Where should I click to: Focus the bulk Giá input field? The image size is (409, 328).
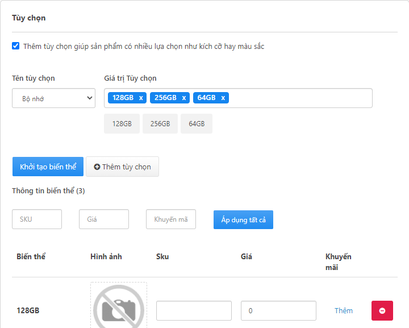click(x=104, y=219)
